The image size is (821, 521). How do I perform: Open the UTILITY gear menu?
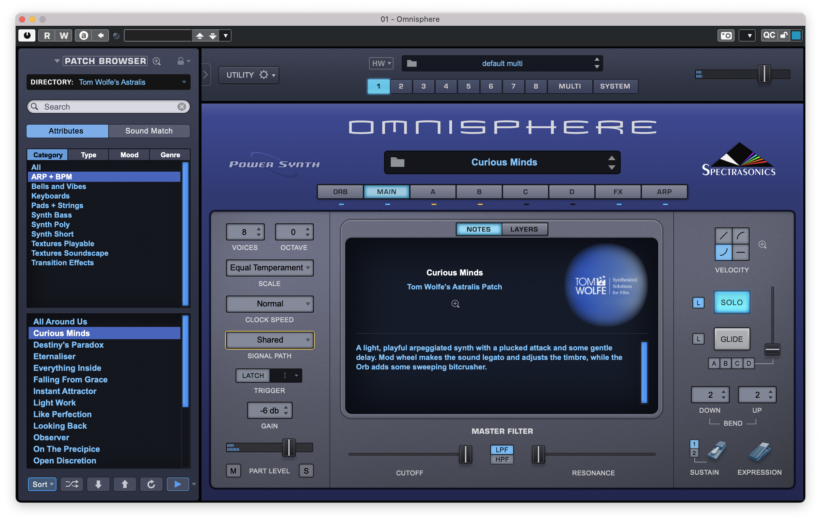(248, 75)
